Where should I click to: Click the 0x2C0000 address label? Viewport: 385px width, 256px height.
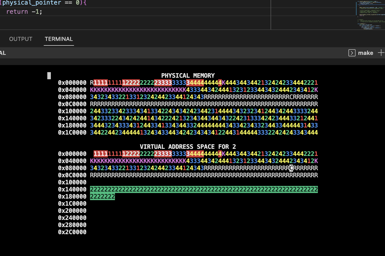[x=72, y=232]
